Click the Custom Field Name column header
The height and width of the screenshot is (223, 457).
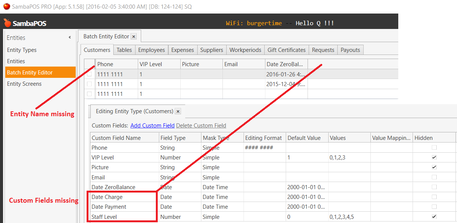click(x=125, y=138)
